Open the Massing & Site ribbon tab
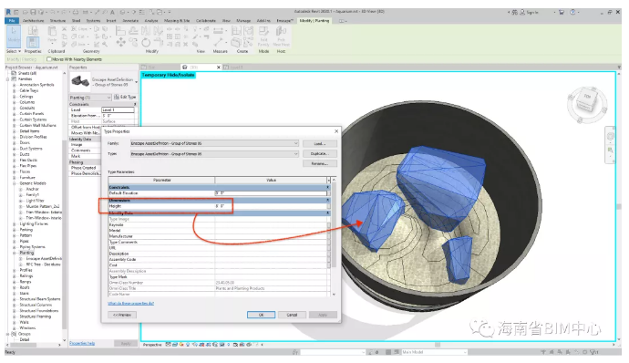 tap(177, 20)
